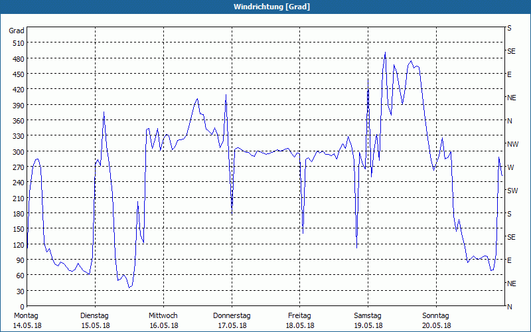This screenshot has height=332, width=531.
Task: Click the 0 y-axis value
Action: point(23,307)
